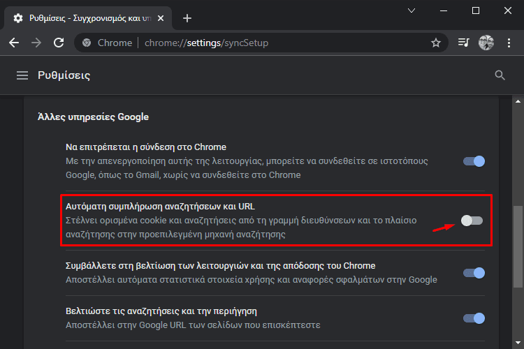Toggle Βελτιώστε τις αναζητήσεις και την περιήγηση
The height and width of the screenshot is (349, 524).
point(474,318)
